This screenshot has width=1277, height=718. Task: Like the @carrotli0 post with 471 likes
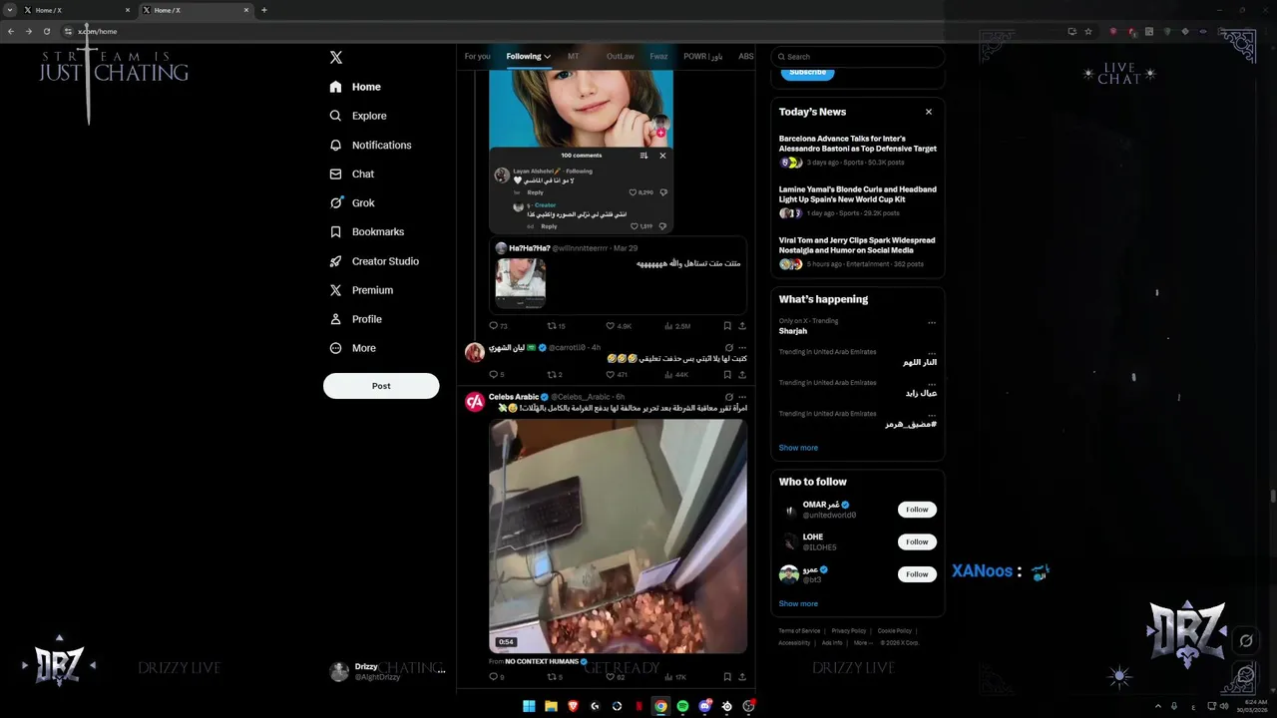click(617, 375)
